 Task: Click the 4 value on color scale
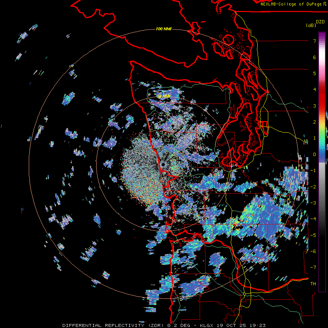tap(315, 90)
